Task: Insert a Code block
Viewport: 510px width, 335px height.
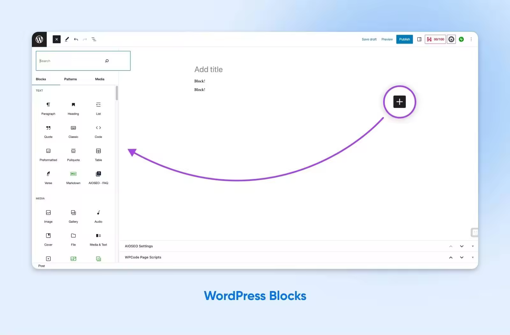Action: coord(98,132)
